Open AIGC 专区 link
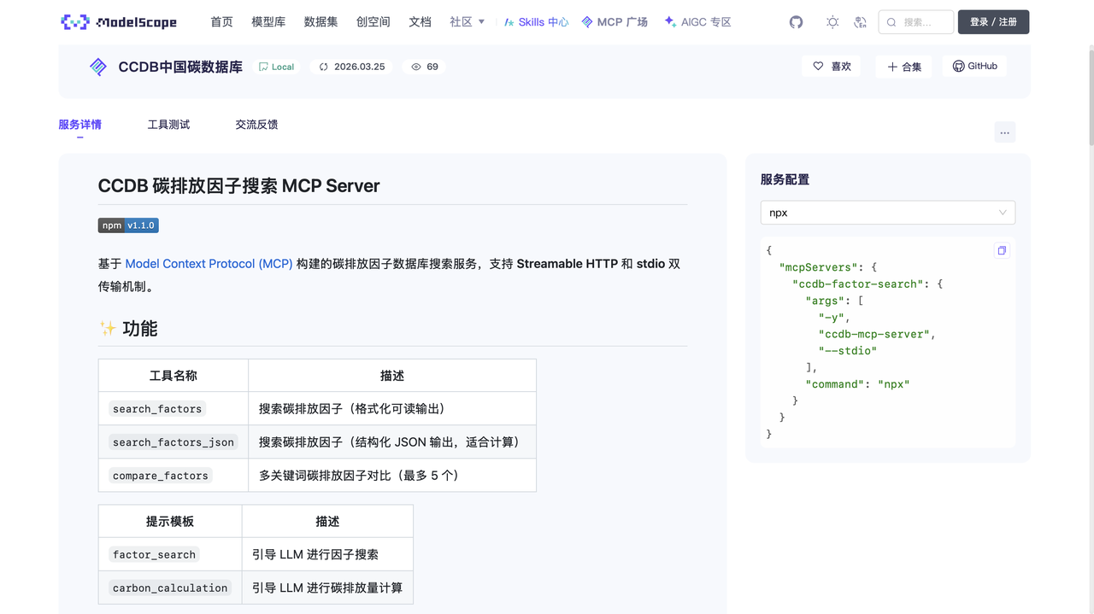The image size is (1094, 614). click(x=697, y=22)
